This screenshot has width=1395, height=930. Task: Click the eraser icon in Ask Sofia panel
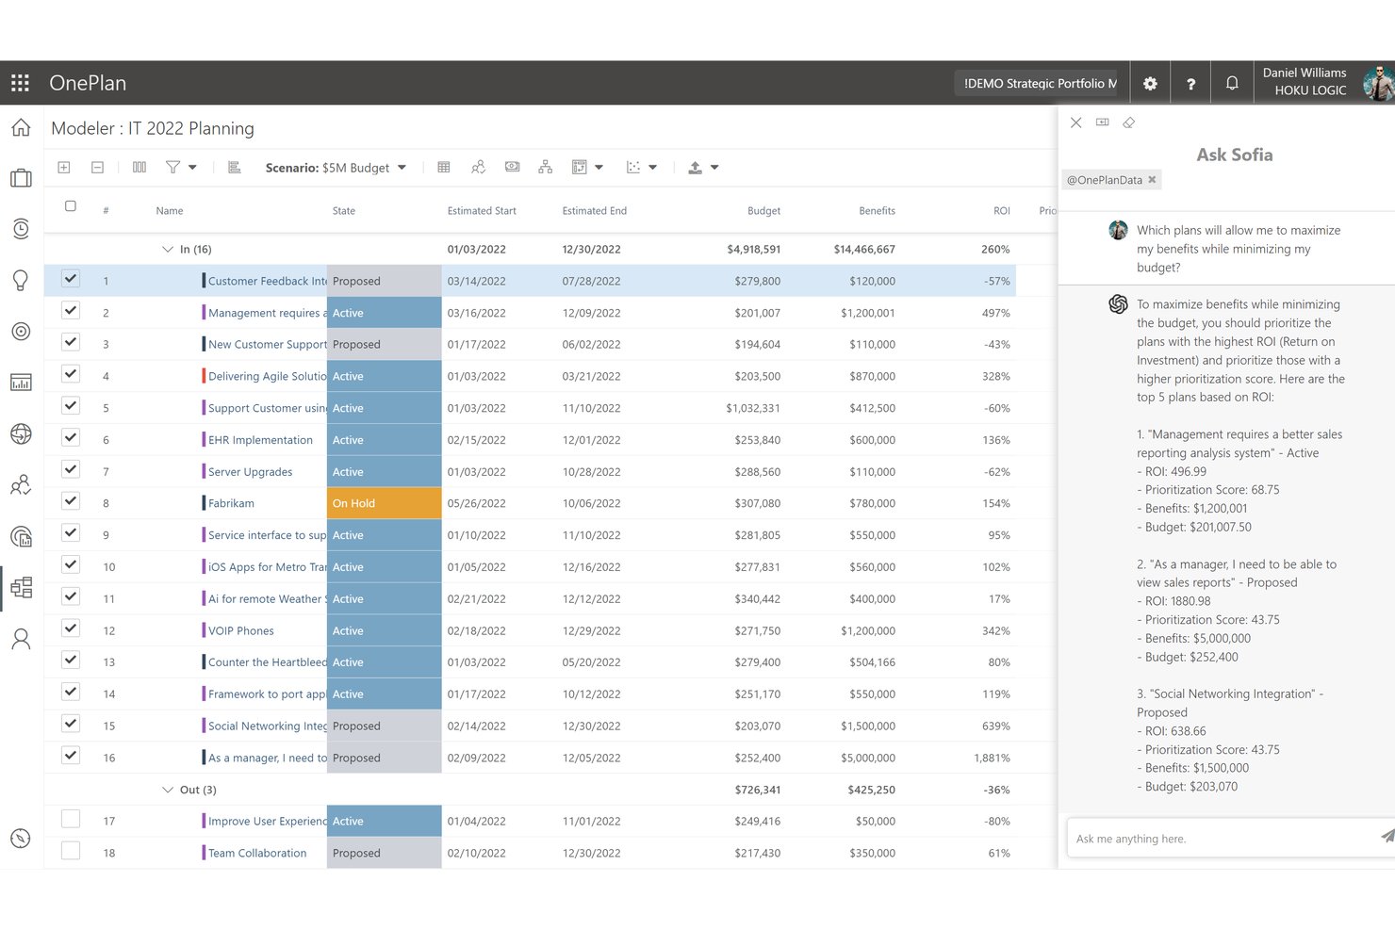[1128, 122]
